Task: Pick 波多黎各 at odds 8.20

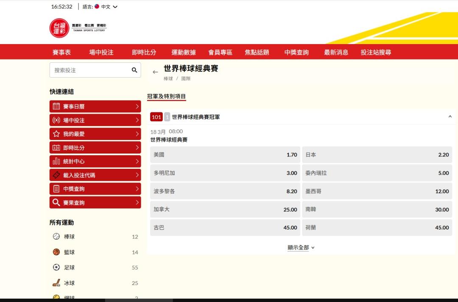Action: [x=225, y=191]
